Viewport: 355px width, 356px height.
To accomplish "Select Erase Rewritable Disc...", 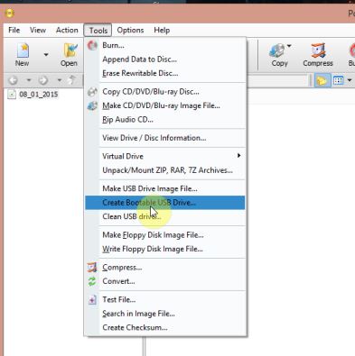I will pos(165,73).
